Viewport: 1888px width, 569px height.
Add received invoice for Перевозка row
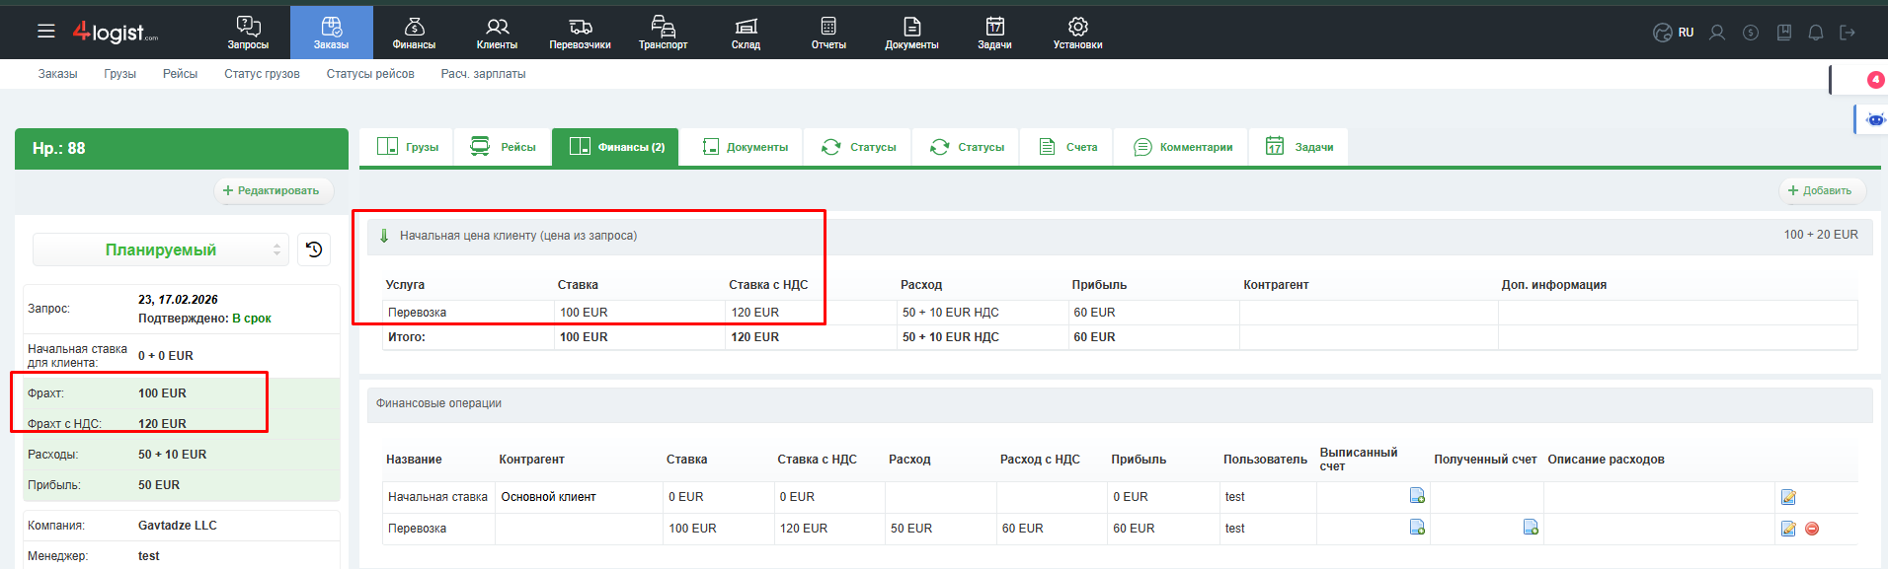(1531, 528)
